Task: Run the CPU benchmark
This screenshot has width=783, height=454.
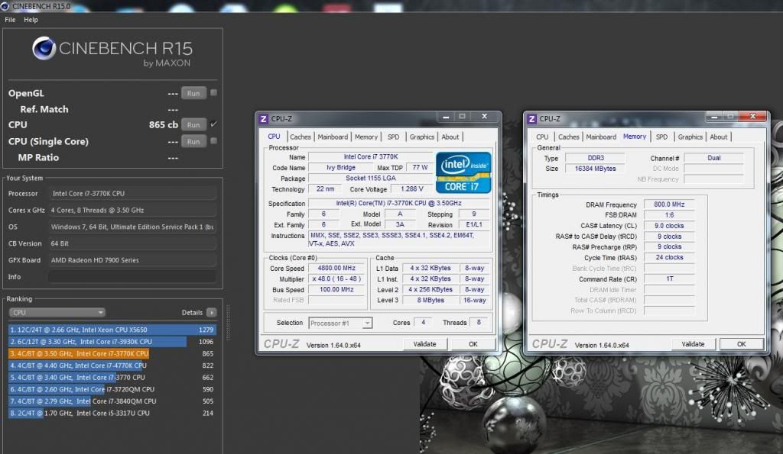Action: 193,125
